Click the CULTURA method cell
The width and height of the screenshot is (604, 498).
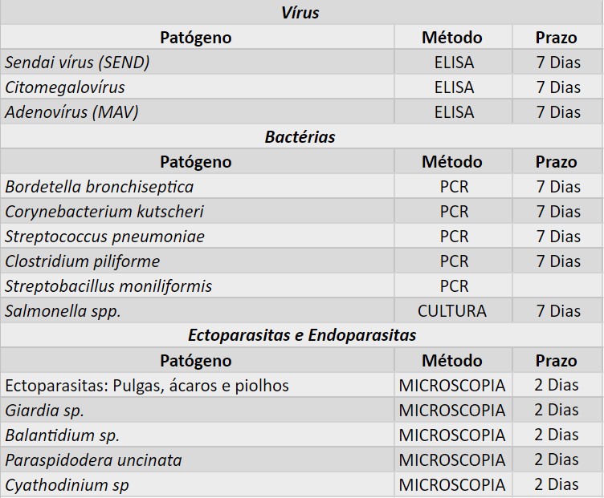tap(452, 311)
